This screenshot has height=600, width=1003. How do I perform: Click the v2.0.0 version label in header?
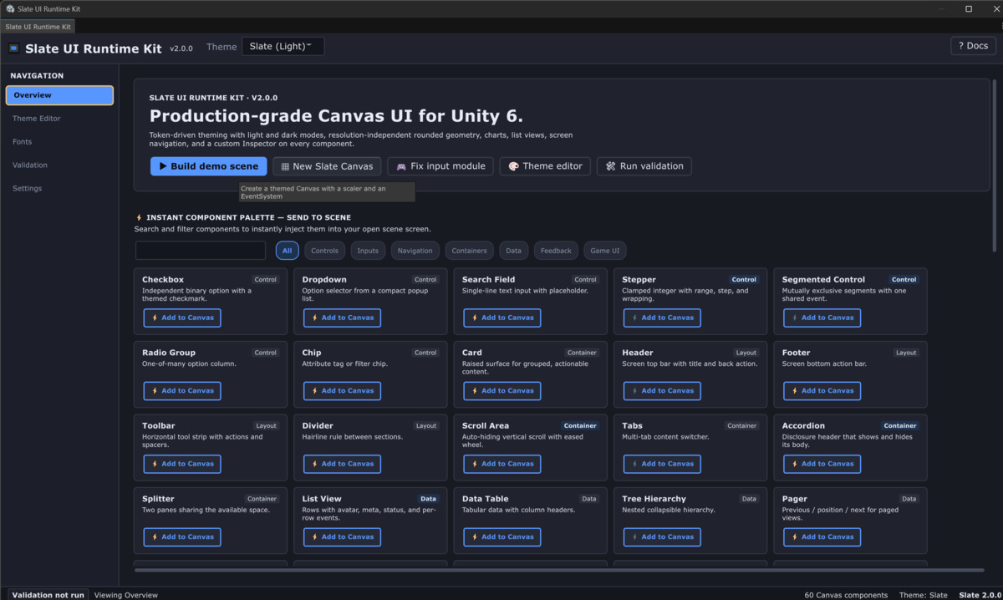[x=181, y=48]
